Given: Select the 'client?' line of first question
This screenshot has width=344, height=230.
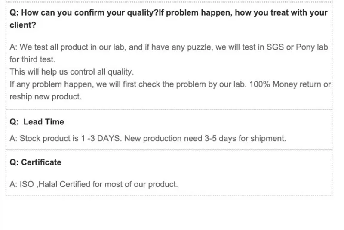Looking at the screenshot, I should click(23, 25).
